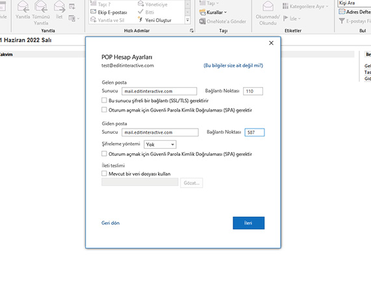Click the İlet forward icon
This screenshot has height=300, width=371.
tap(59, 6)
